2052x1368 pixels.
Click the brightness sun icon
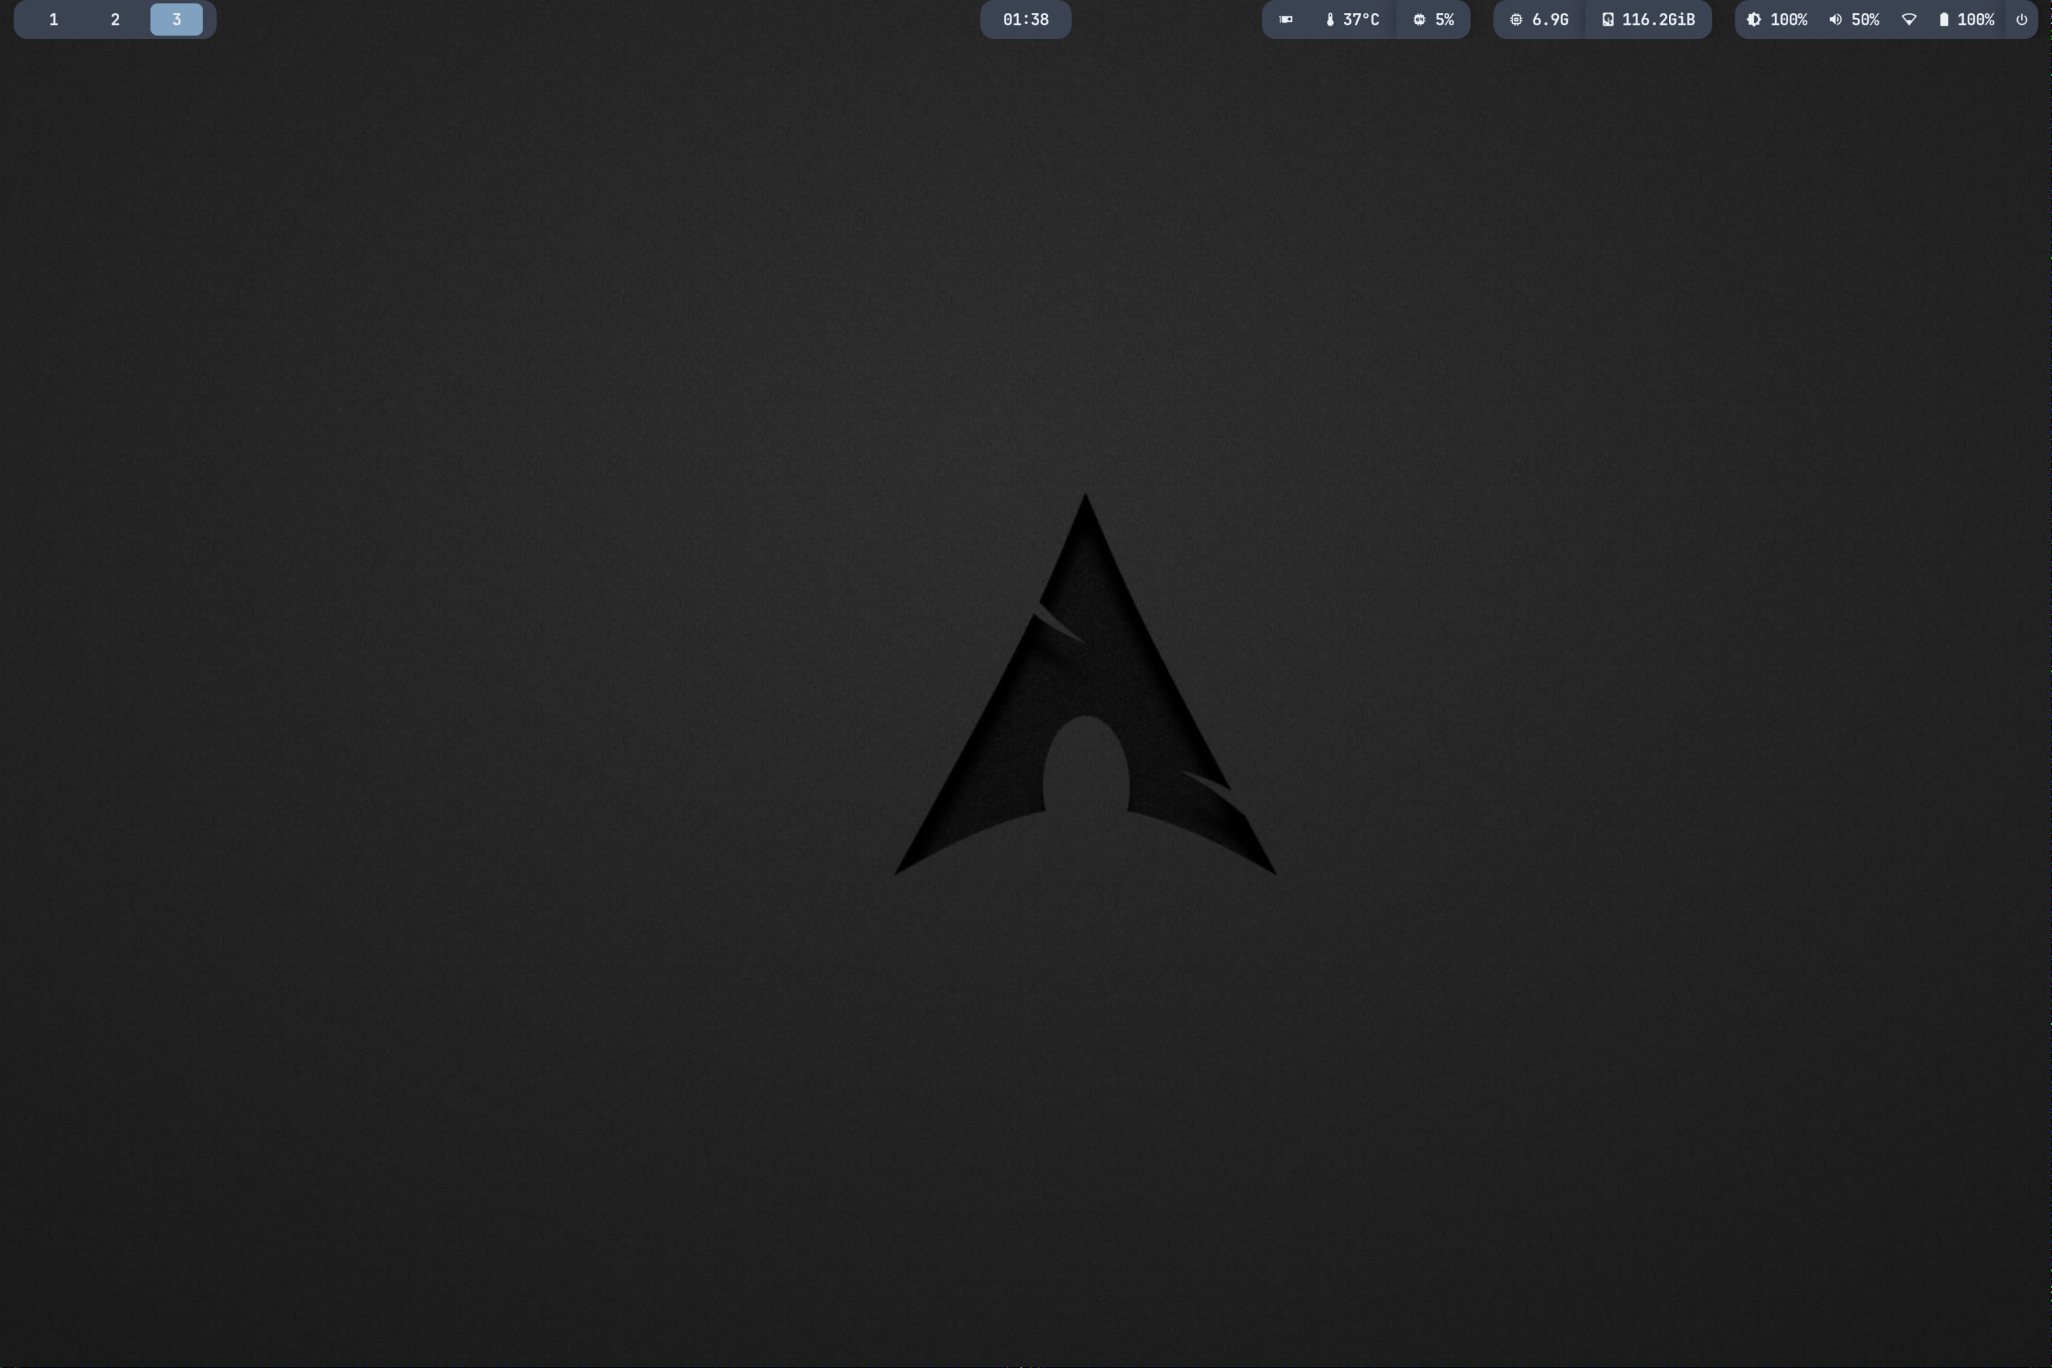[1754, 19]
